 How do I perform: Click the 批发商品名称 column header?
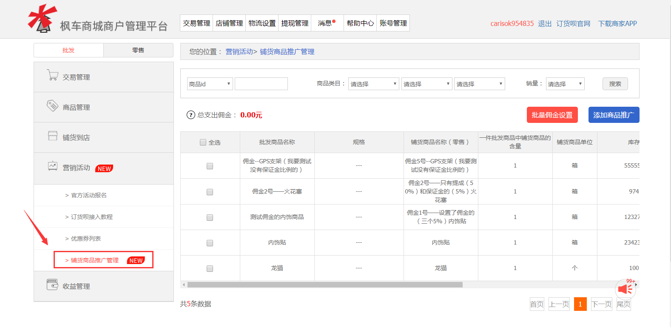[x=277, y=142]
